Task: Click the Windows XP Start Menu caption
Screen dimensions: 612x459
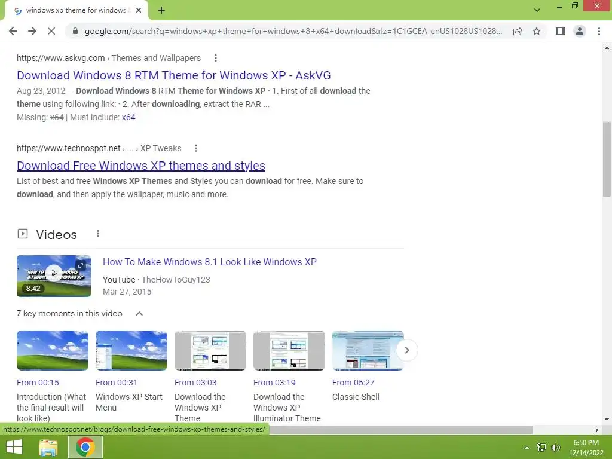Action: (129, 402)
